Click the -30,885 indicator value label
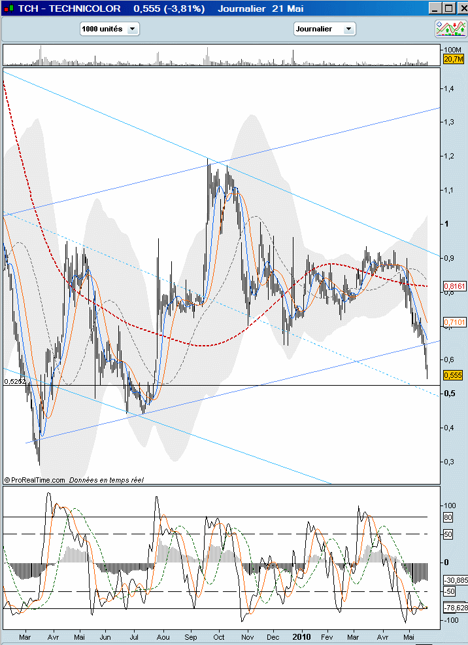This screenshot has height=645, width=468. coord(456,580)
